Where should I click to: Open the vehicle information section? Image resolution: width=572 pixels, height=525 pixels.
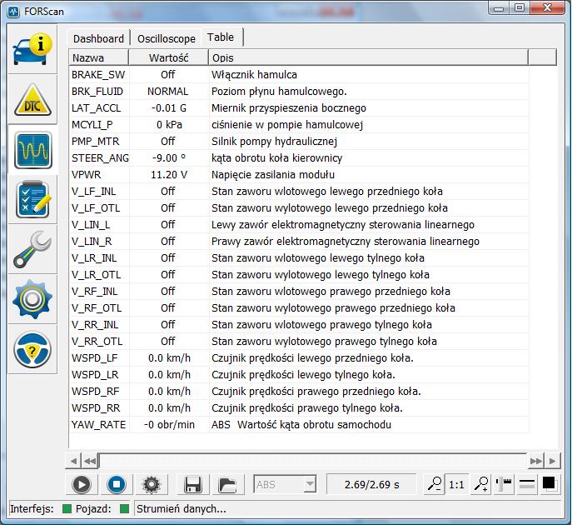point(33,50)
